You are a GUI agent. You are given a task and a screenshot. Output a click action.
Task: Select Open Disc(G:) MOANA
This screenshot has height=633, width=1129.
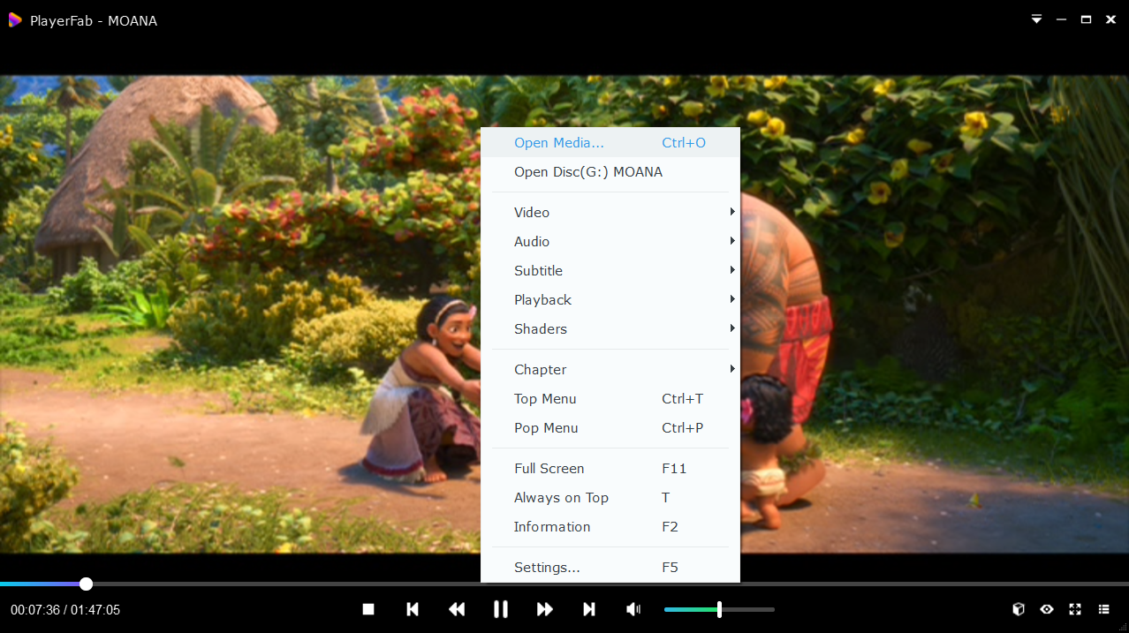tap(610, 172)
